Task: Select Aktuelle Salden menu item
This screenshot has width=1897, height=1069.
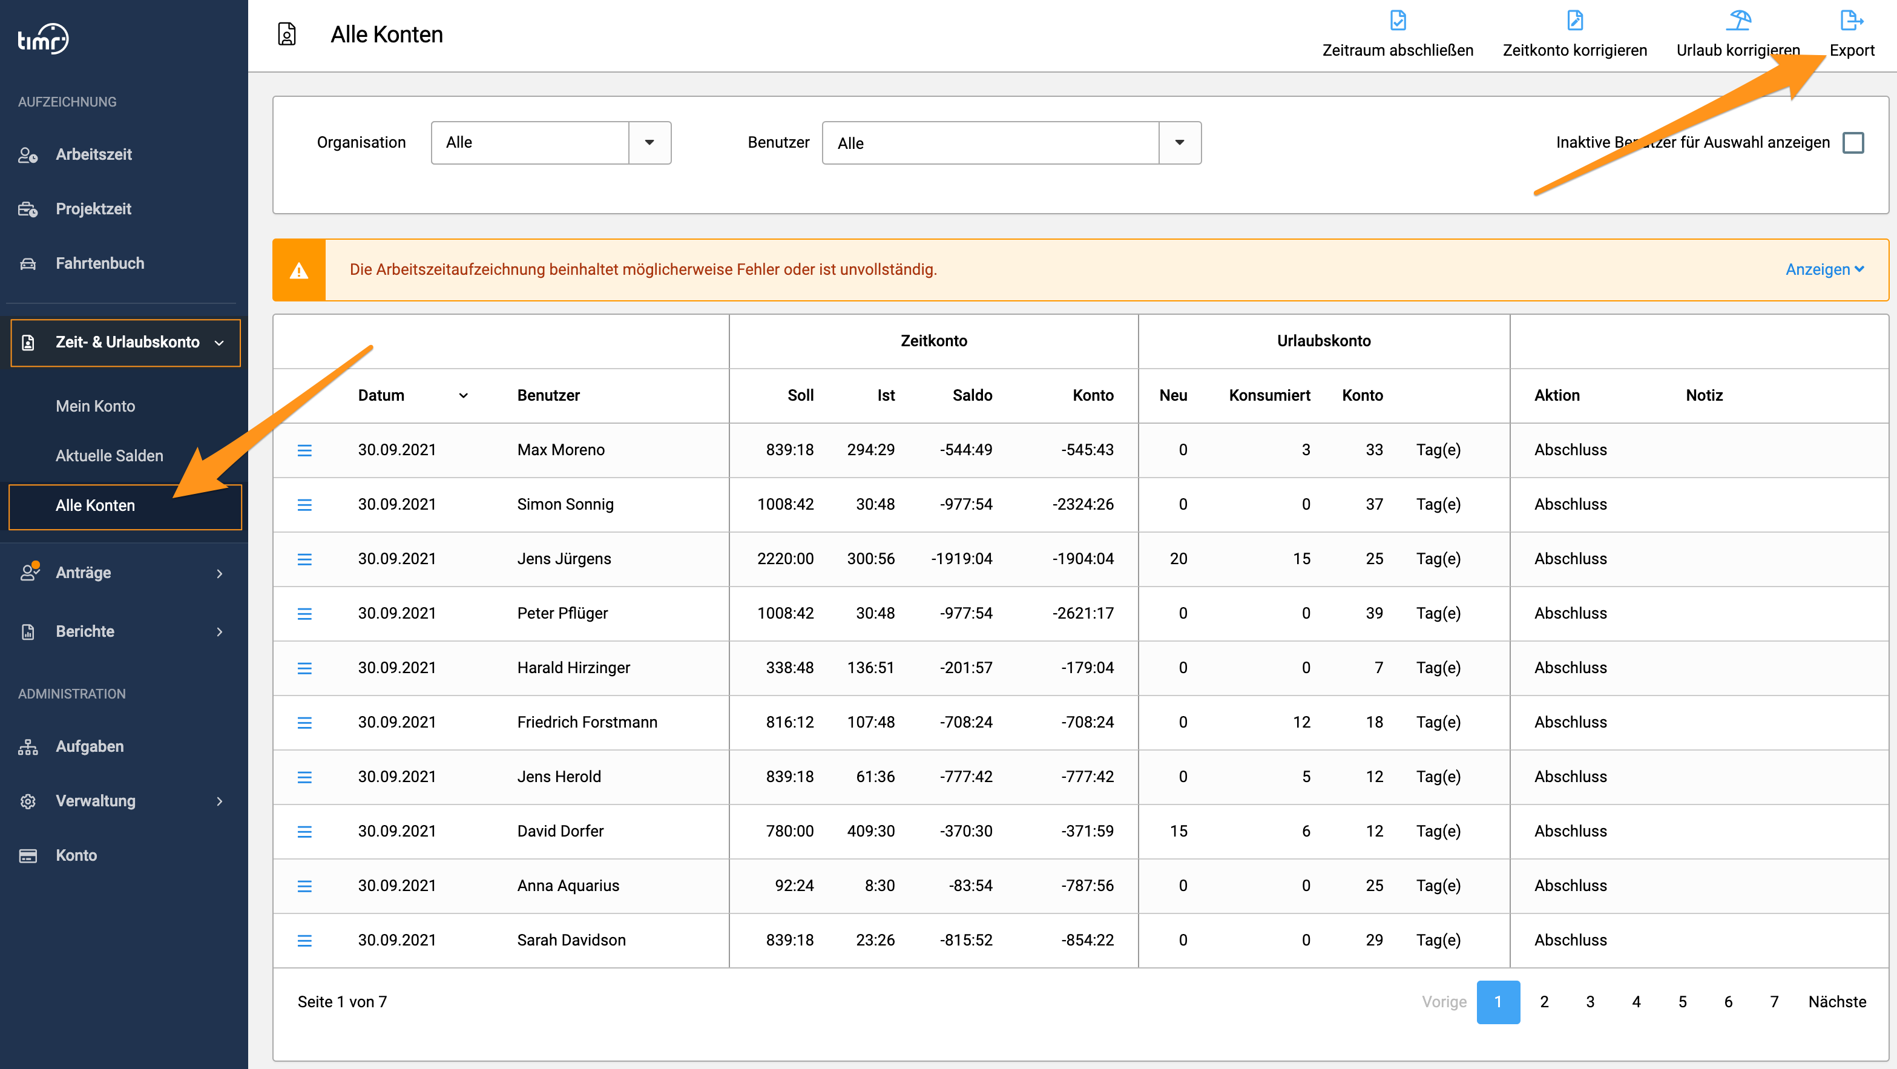Action: point(110,456)
